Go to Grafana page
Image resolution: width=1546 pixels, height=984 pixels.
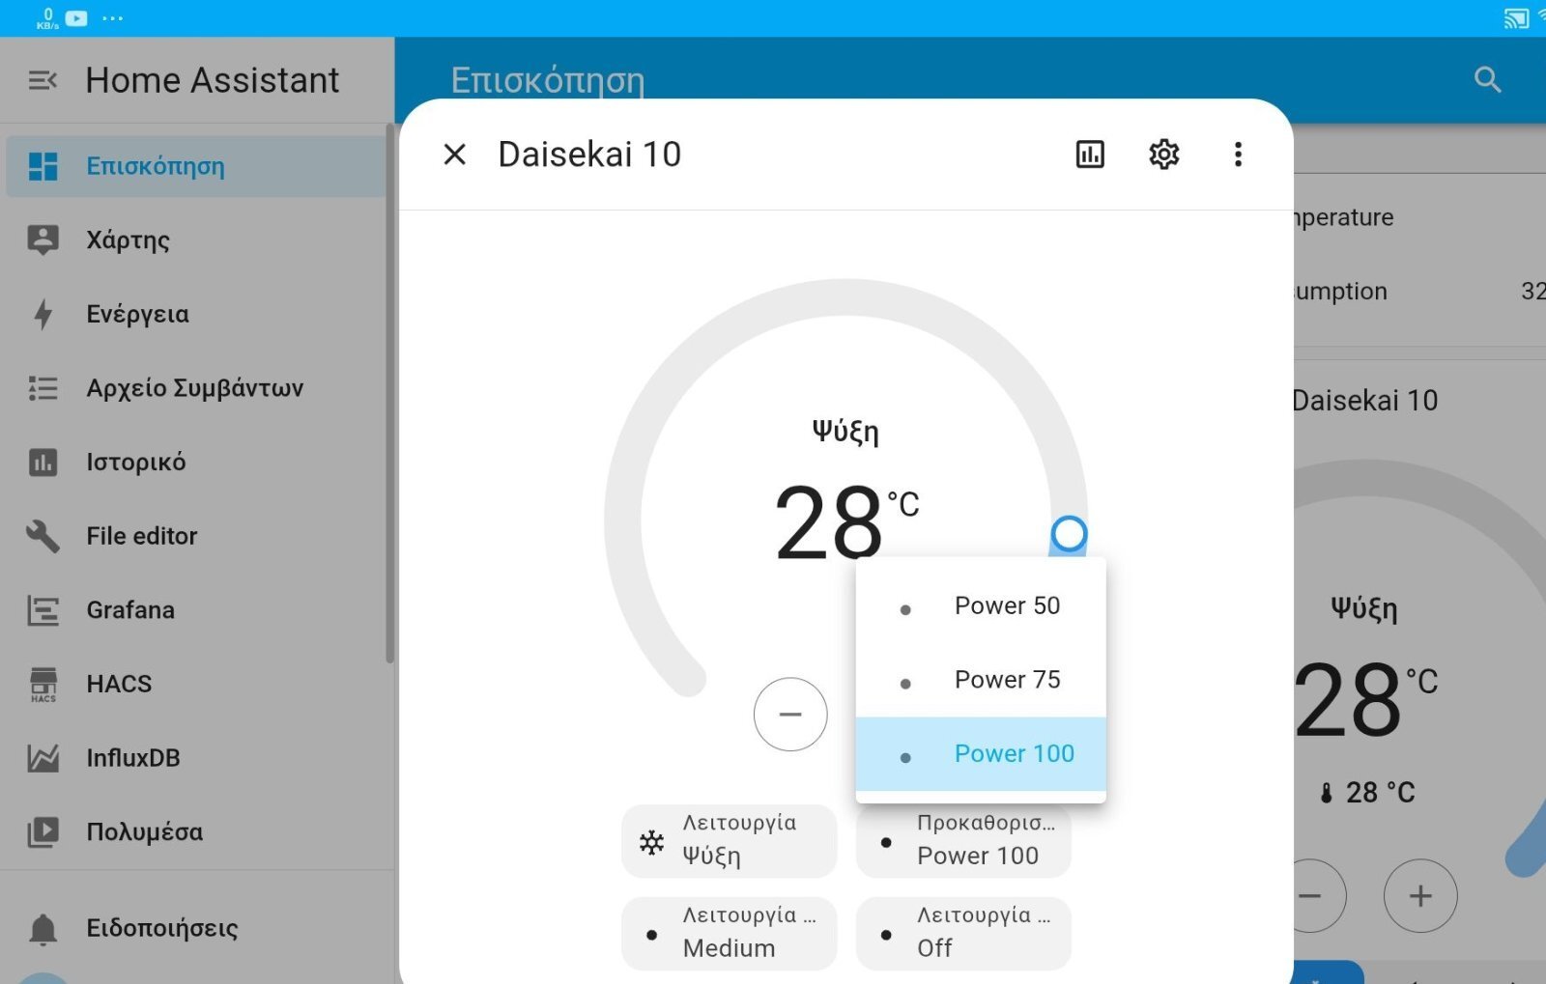[x=196, y=610]
